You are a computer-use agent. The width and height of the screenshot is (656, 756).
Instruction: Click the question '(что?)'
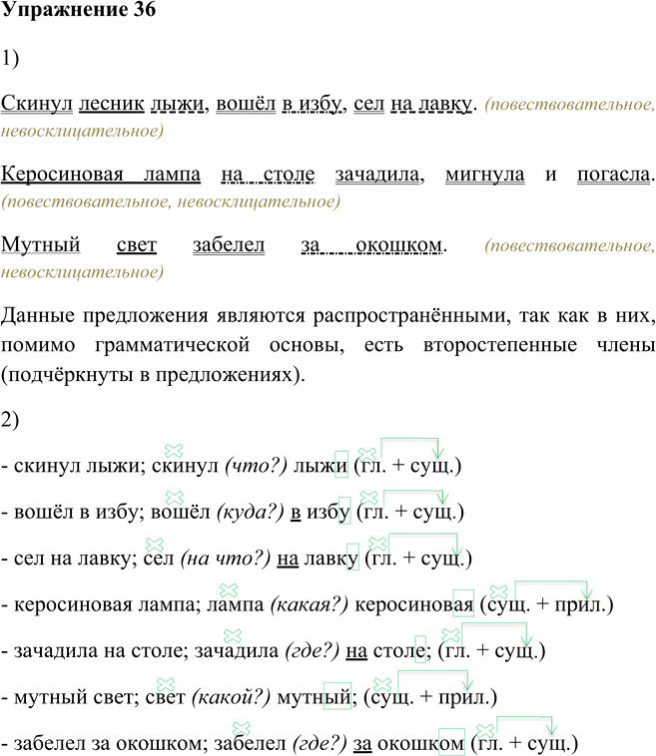pyautogui.click(x=257, y=465)
